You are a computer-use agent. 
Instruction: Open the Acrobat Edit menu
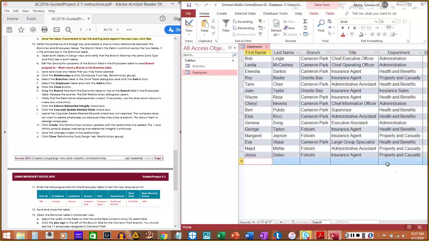[x=16, y=11]
